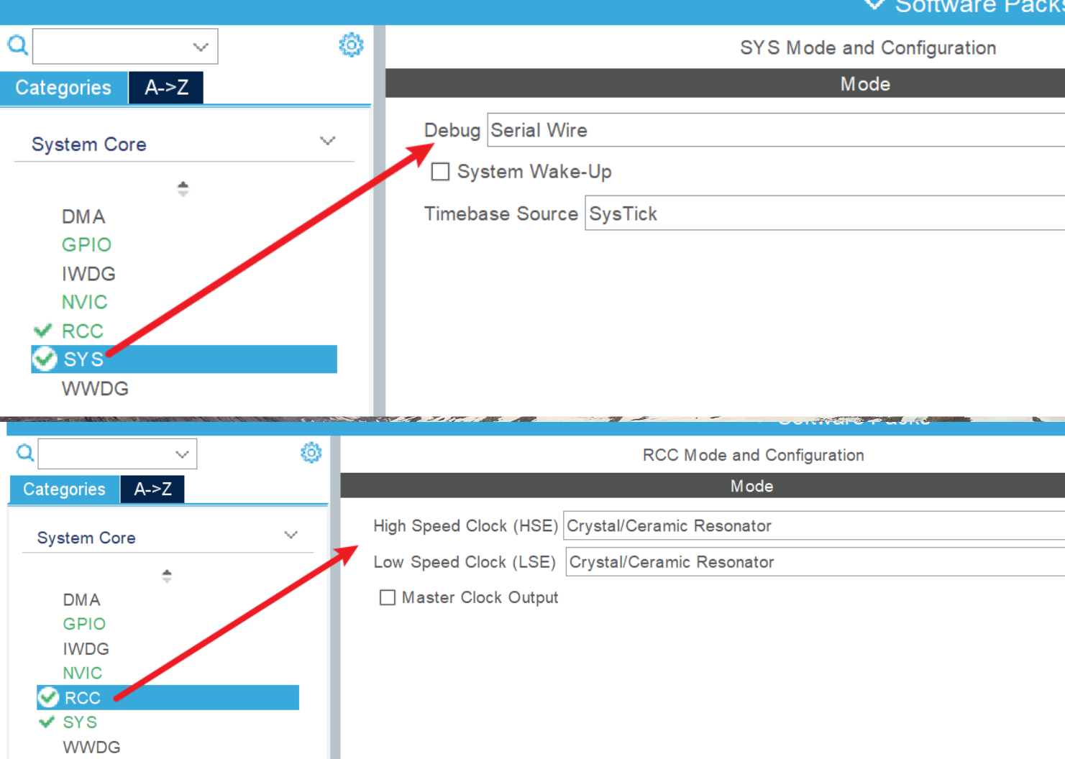Select DMA in the upper System Core list
The width and height of the screenshot is (1065, 759).
[83, 216]
